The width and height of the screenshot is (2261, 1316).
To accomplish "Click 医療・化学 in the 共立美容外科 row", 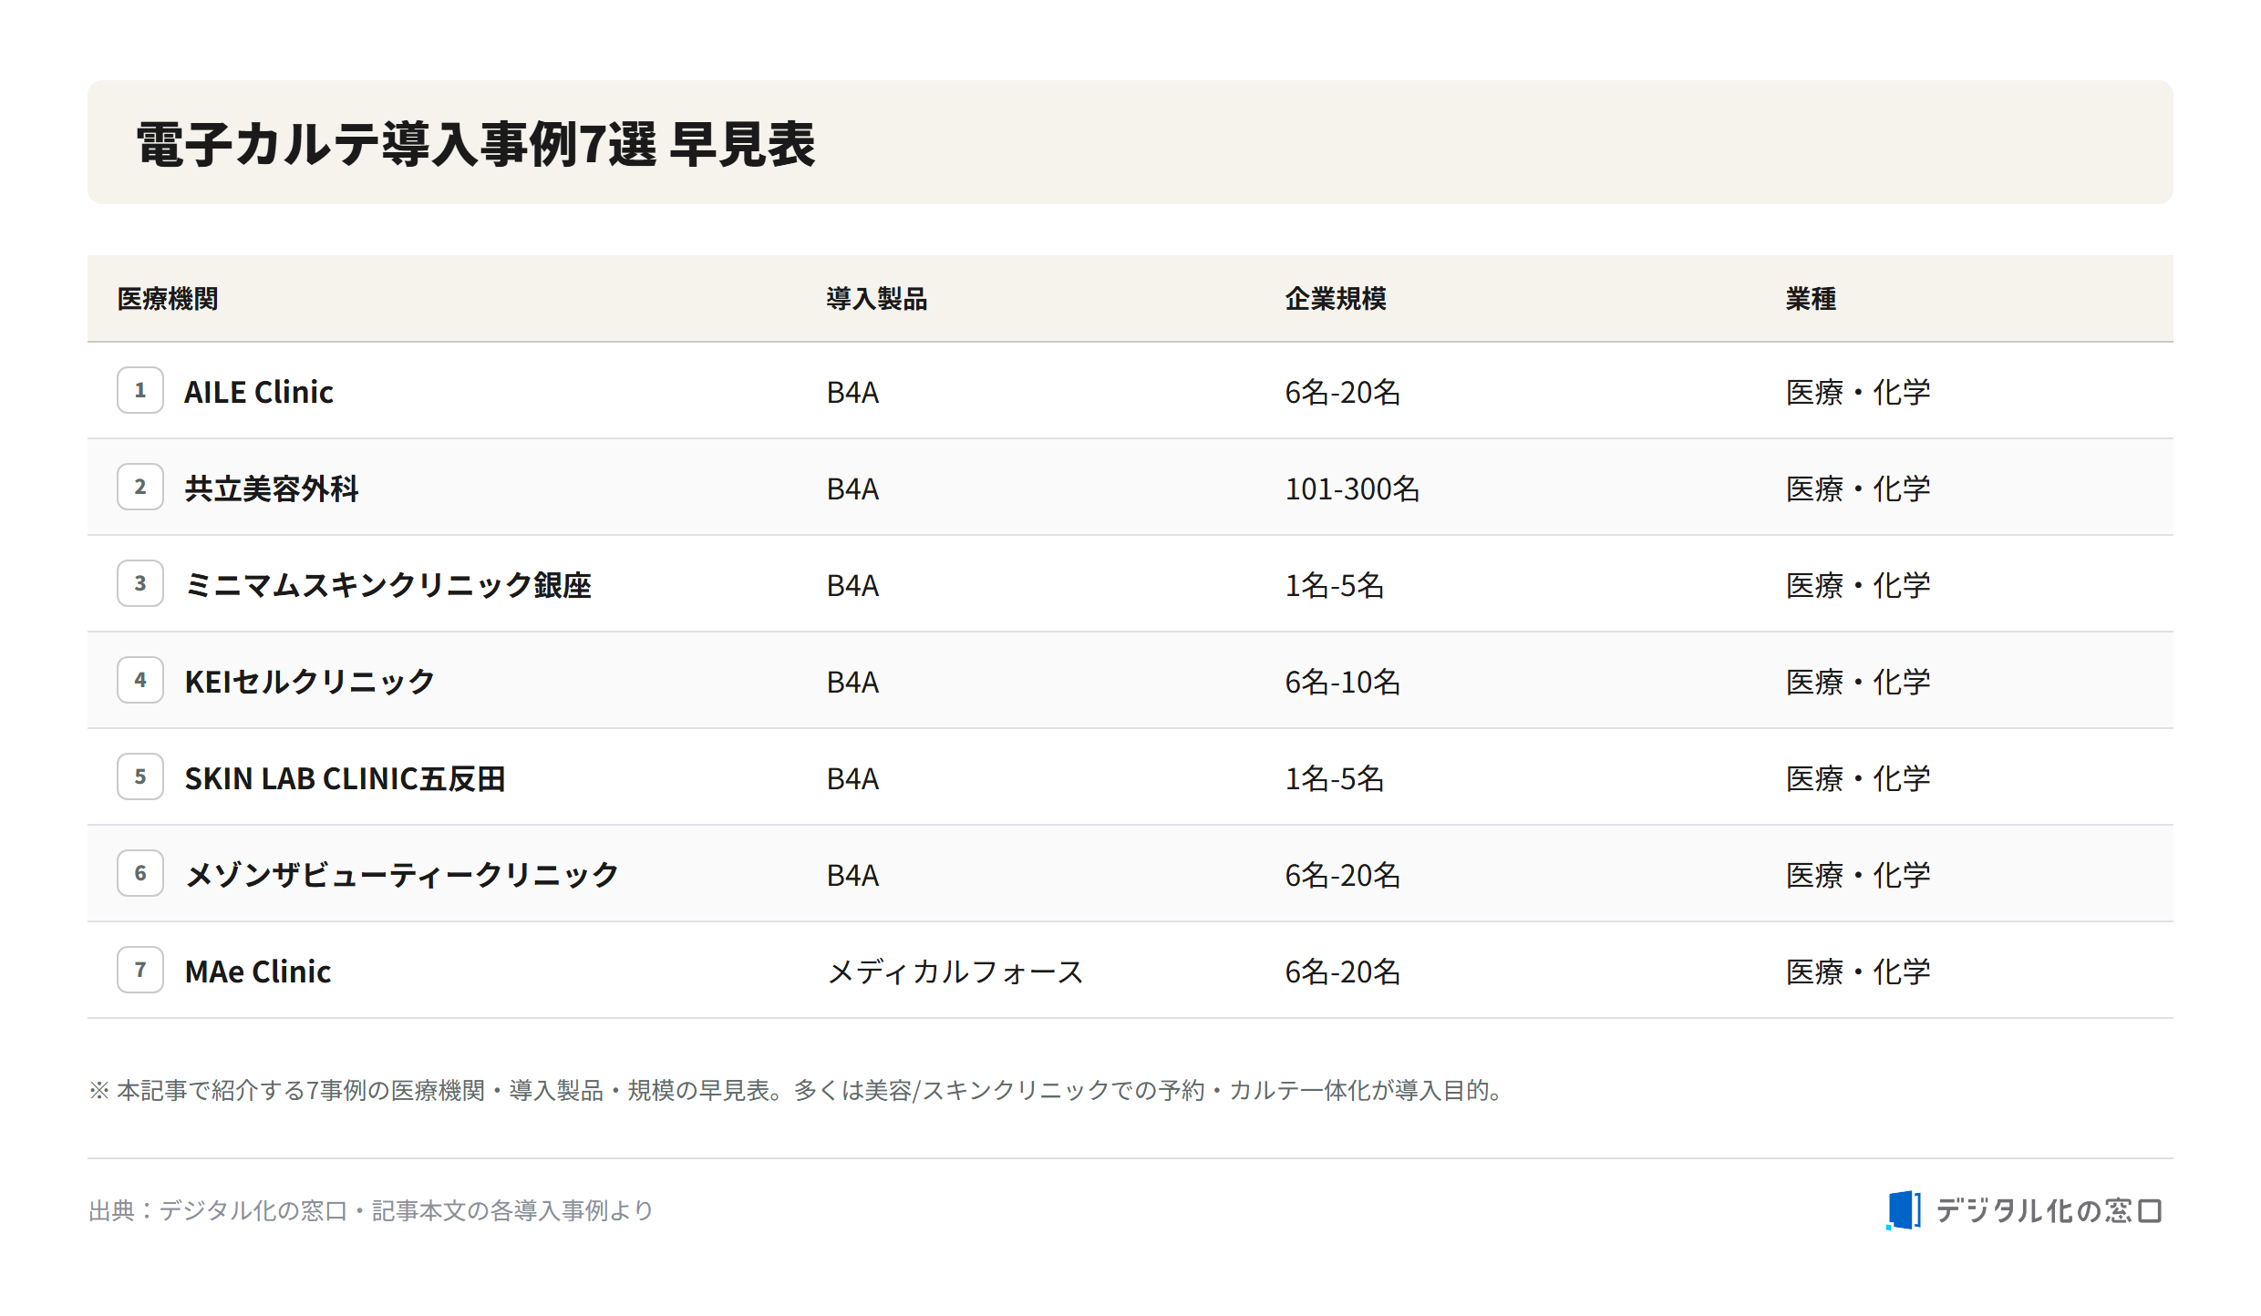I will coord(1858,488).
